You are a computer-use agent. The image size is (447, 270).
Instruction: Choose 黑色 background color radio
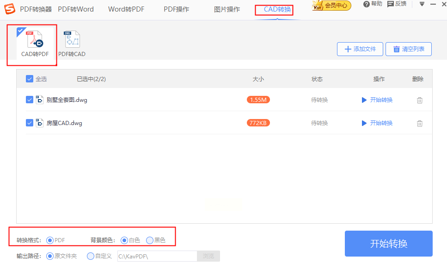pos(150,240)
